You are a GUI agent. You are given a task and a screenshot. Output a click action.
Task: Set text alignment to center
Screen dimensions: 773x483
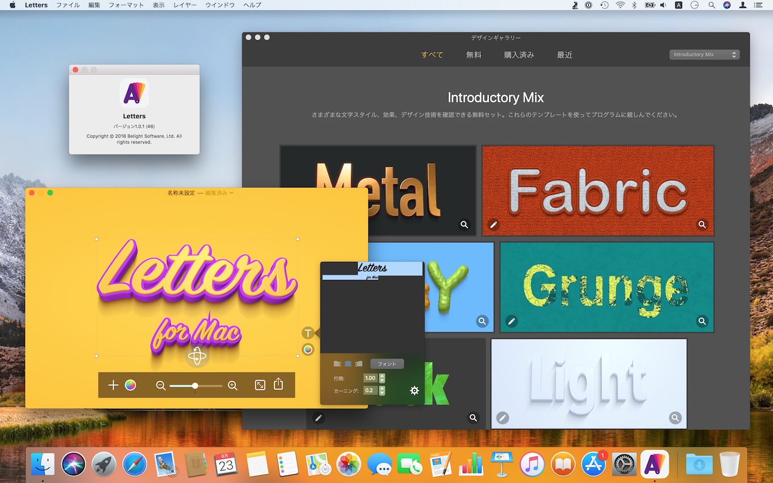pyautogui.click(x=348, y=364)
